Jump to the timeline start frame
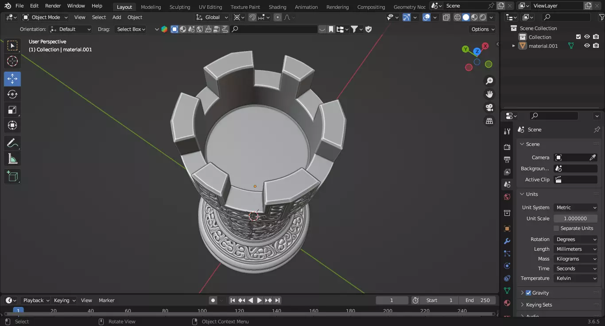This screenshot has height=326, width=605. [233, 300]
